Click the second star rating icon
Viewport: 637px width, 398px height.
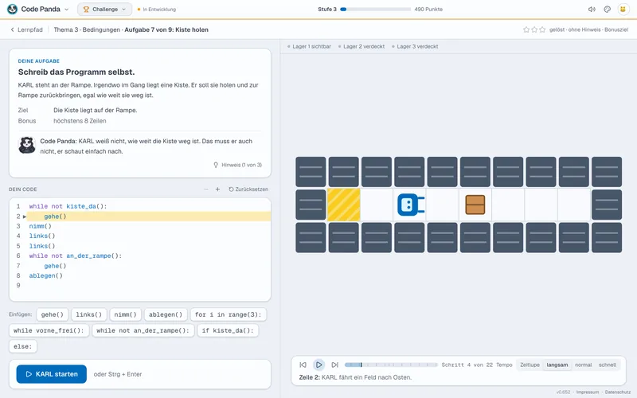click(x=534, y=29)
